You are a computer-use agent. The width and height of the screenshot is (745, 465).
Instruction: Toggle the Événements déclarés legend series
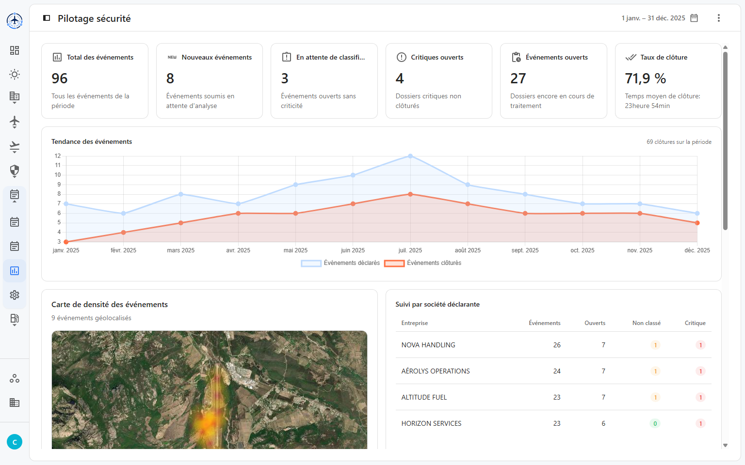click(340, 263)
